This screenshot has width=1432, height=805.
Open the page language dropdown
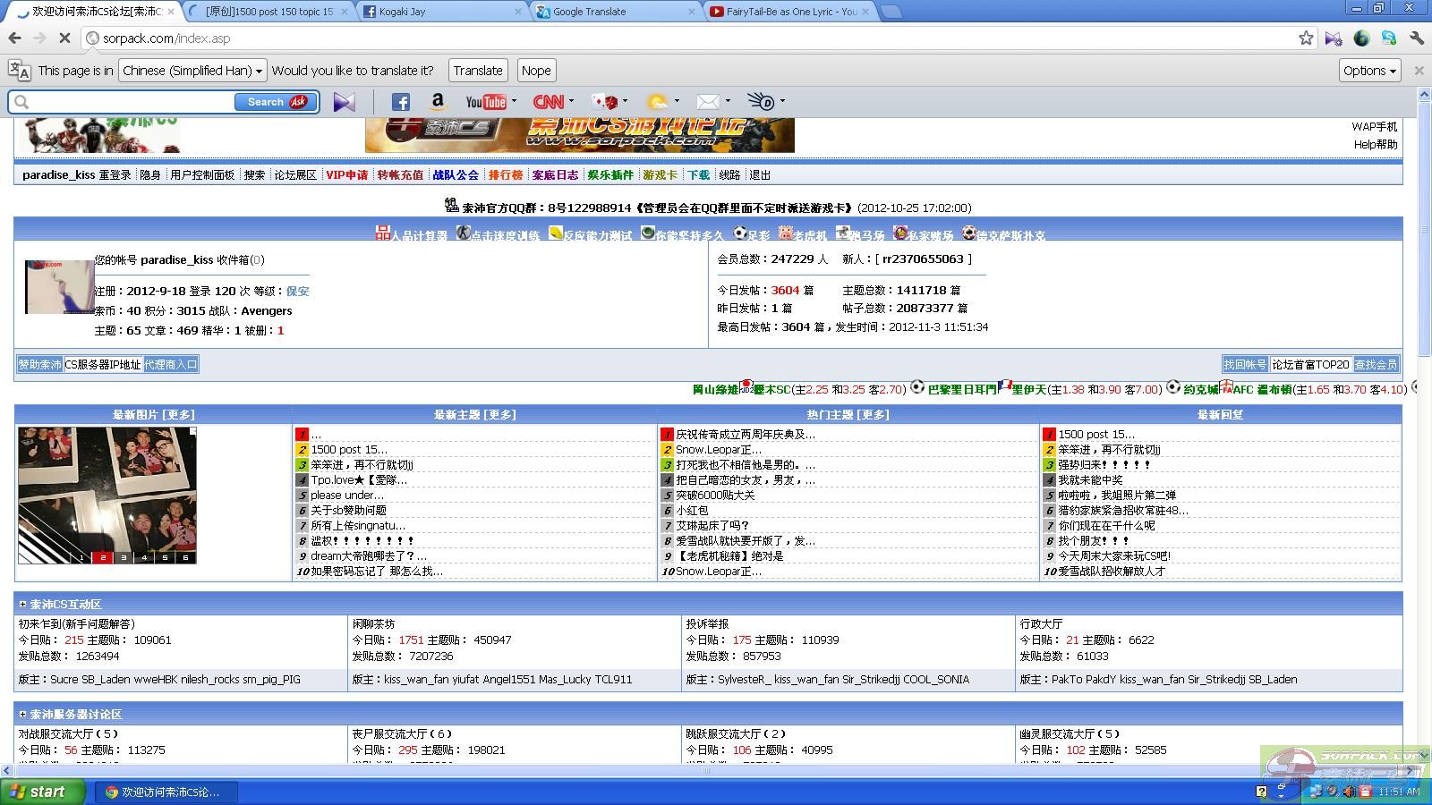192,71
